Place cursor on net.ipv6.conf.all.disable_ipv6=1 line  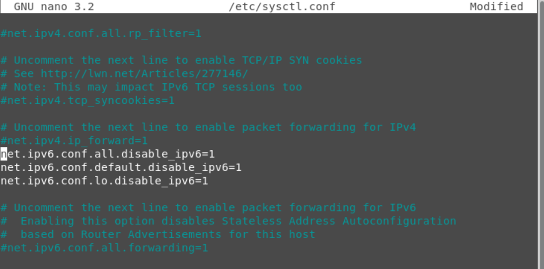107,154
